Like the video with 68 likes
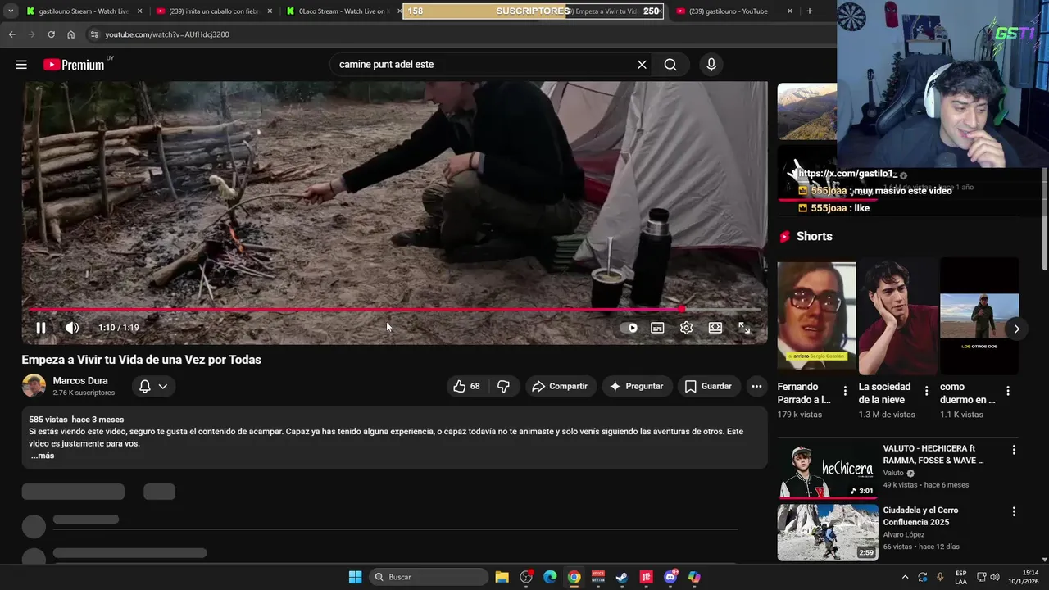1049x590 pixels. 466,386
